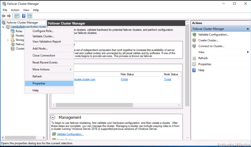Click the Nodes tree icon
Image resolution: width=251 pixels, height=147 pixels.
[x=12, y=36]
